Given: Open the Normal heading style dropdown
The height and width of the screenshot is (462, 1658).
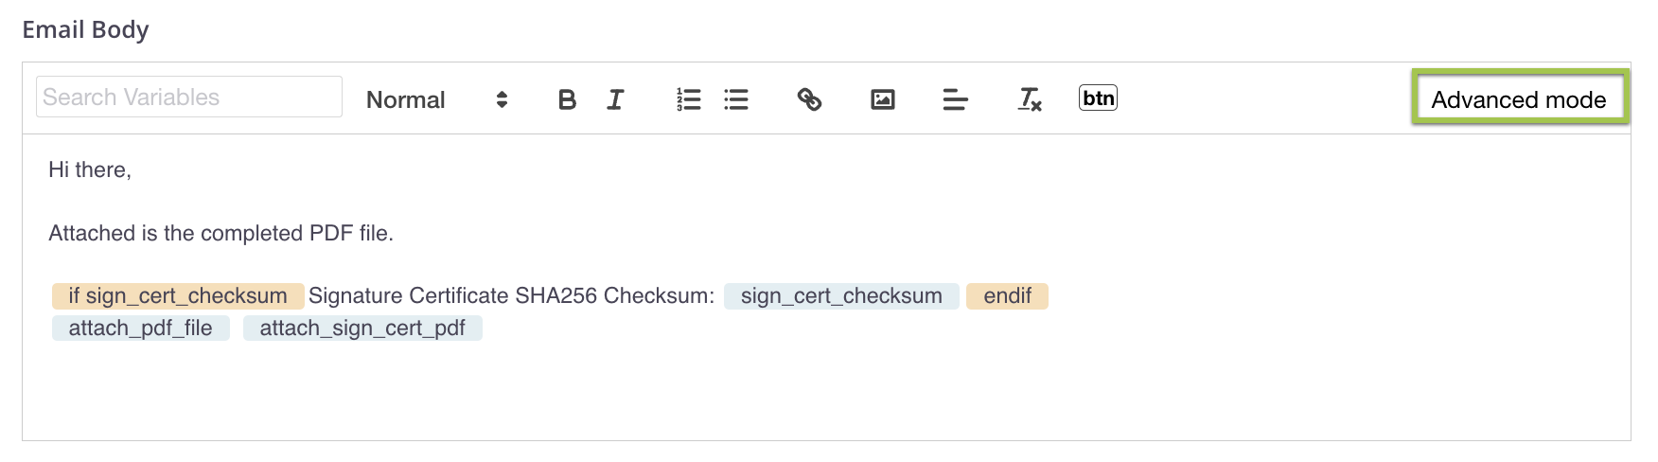Looking at the screenshot, I should tap(436, 99).
